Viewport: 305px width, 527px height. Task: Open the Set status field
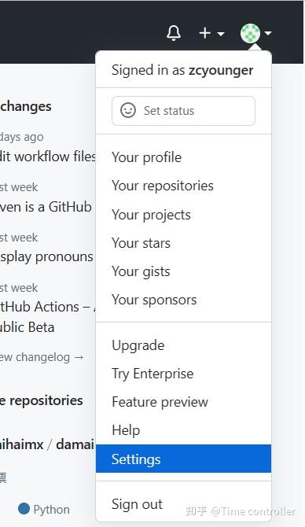183,111
